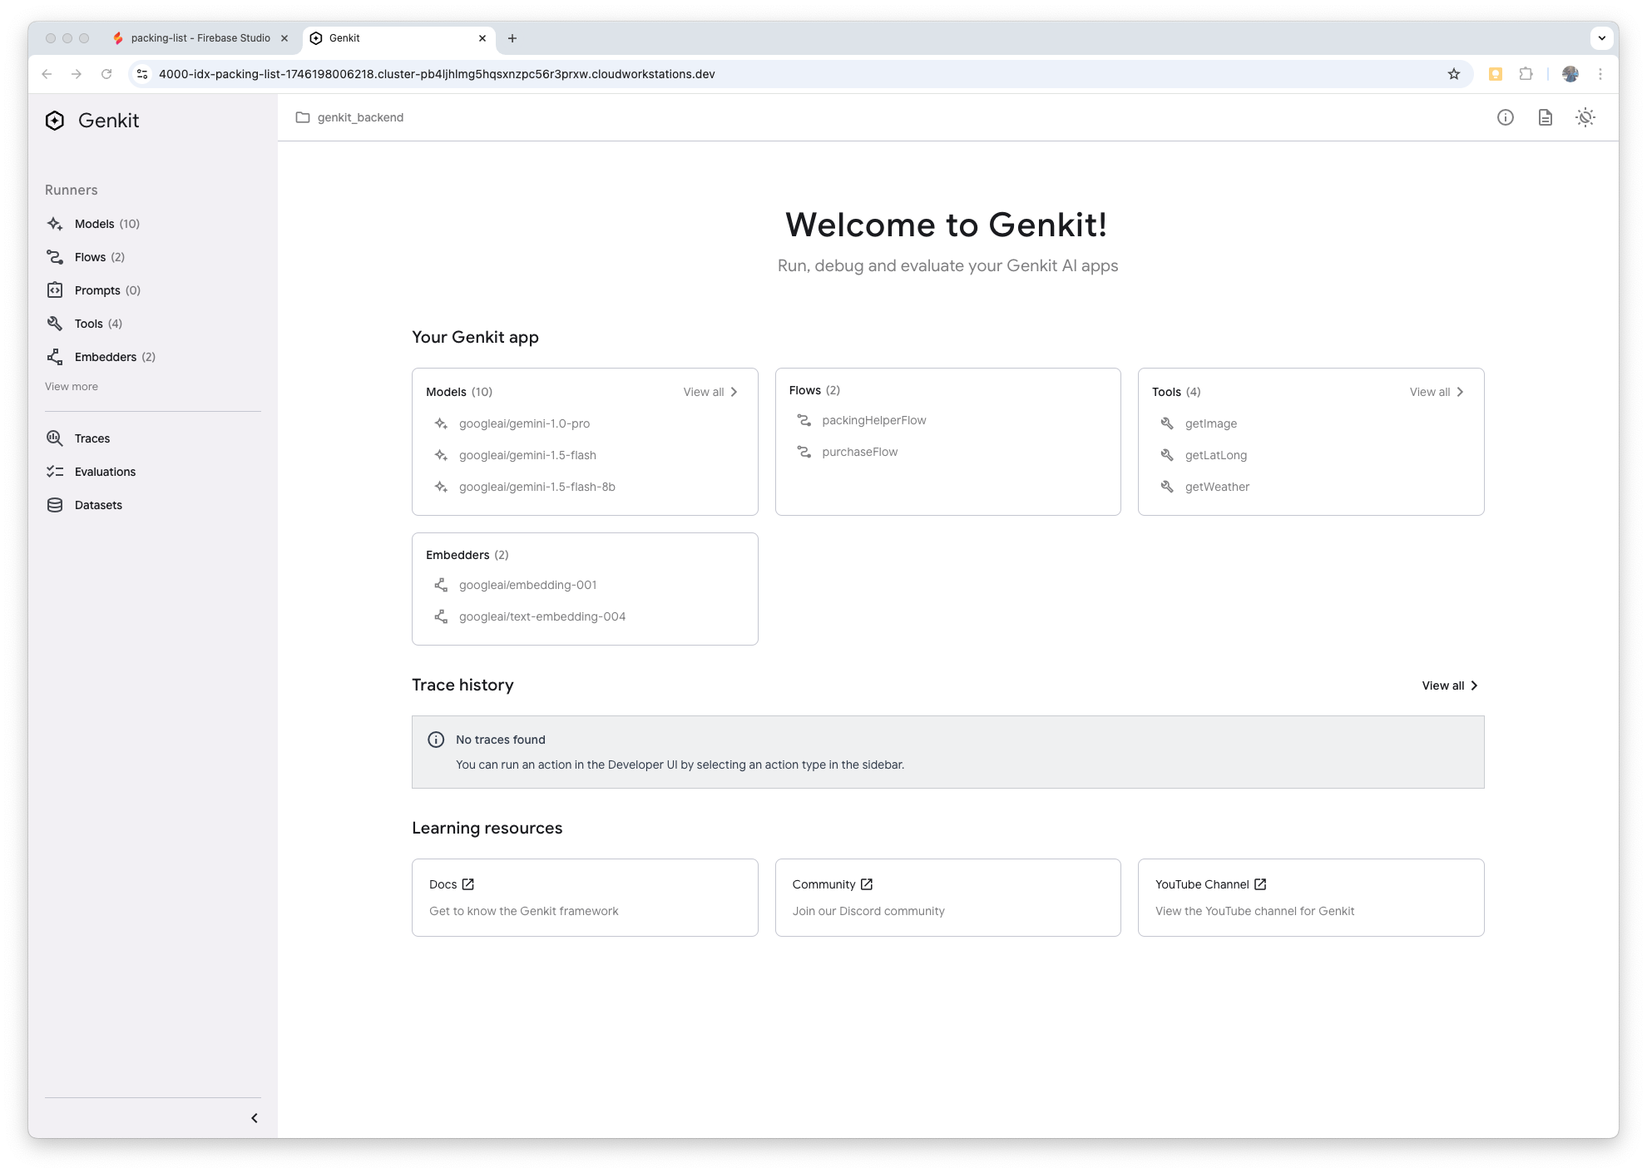
Task: Open the getLatLong tool
Action: click(x=1215, y=455)
